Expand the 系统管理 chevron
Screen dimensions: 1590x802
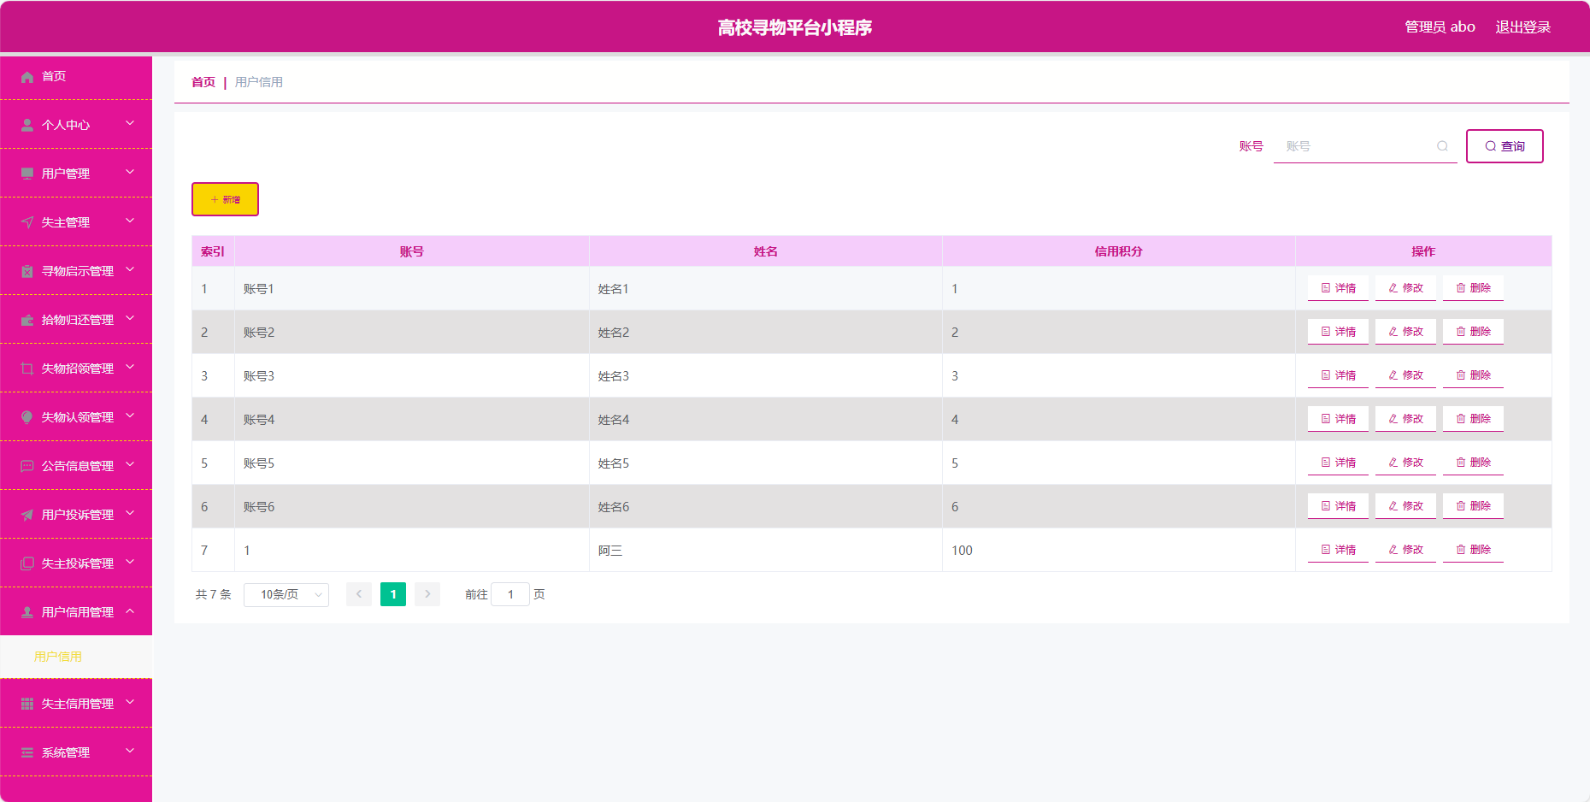[130, 752]
